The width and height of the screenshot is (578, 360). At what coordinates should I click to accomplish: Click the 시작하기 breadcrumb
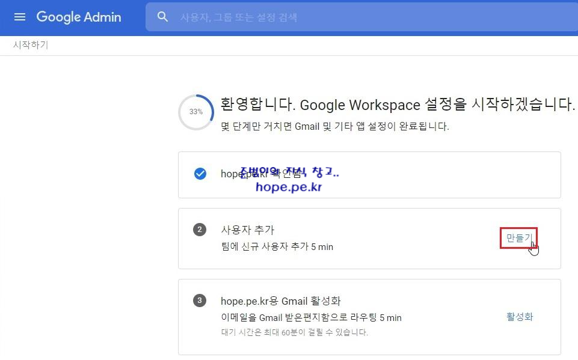[x=31, y=45]
